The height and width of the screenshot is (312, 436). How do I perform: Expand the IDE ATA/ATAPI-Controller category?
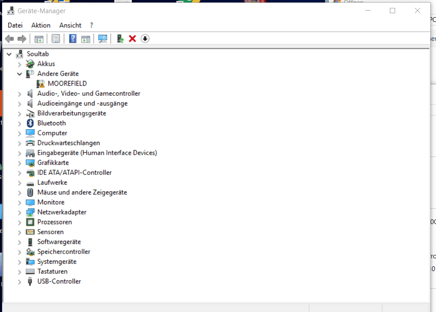click(x=19, y=173)
